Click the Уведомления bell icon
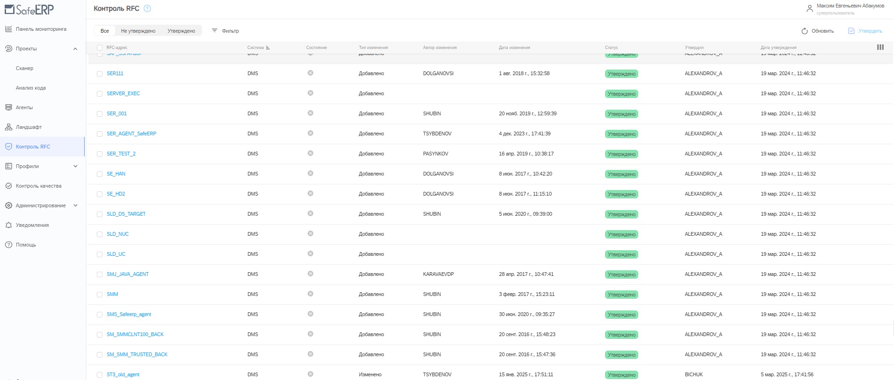The height and width of the screenshot is (380, 894). [8, 225]
